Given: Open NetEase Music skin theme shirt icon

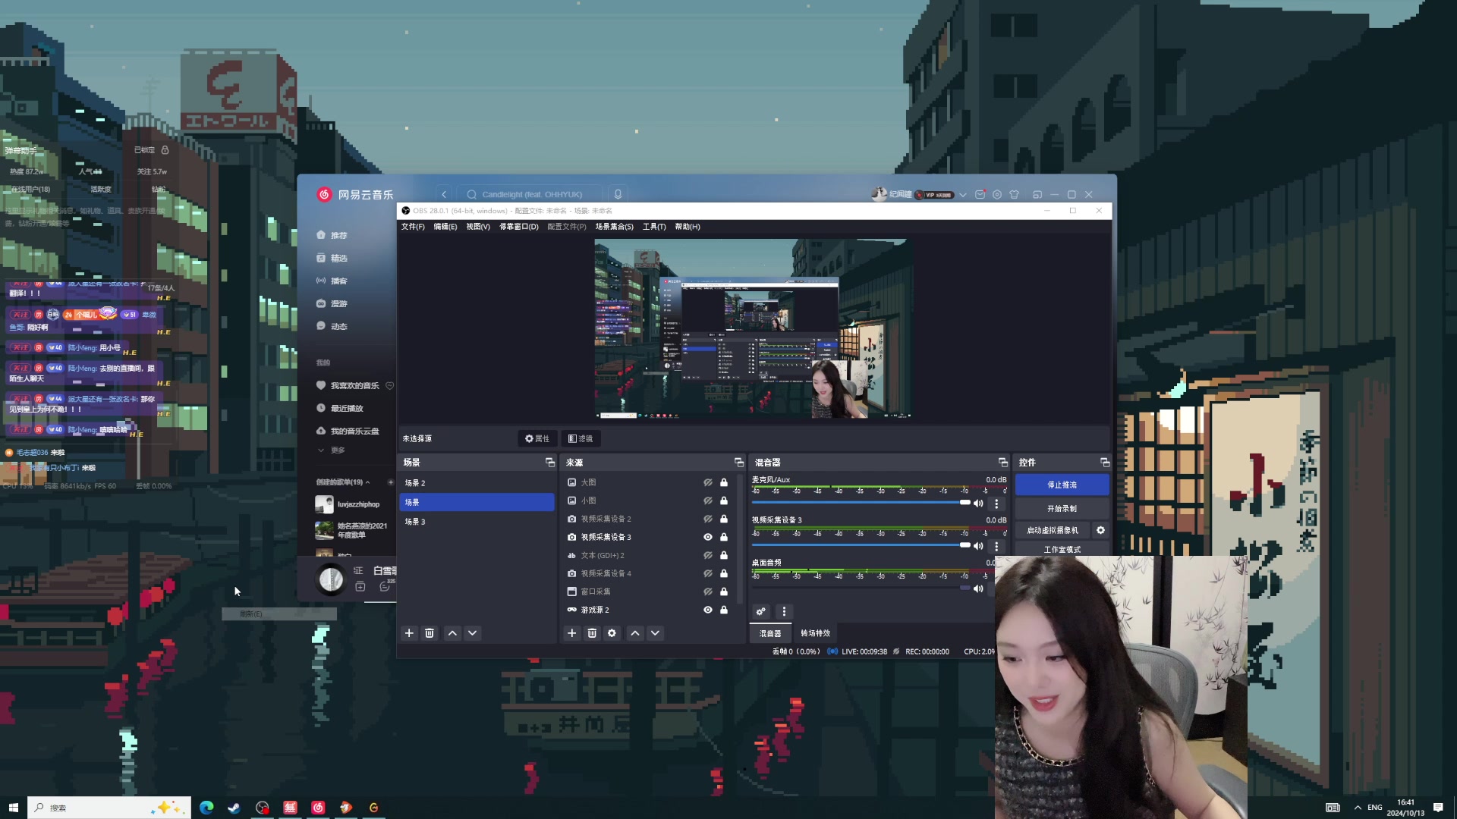Looking at the screenshot, I should (1015, 194).
